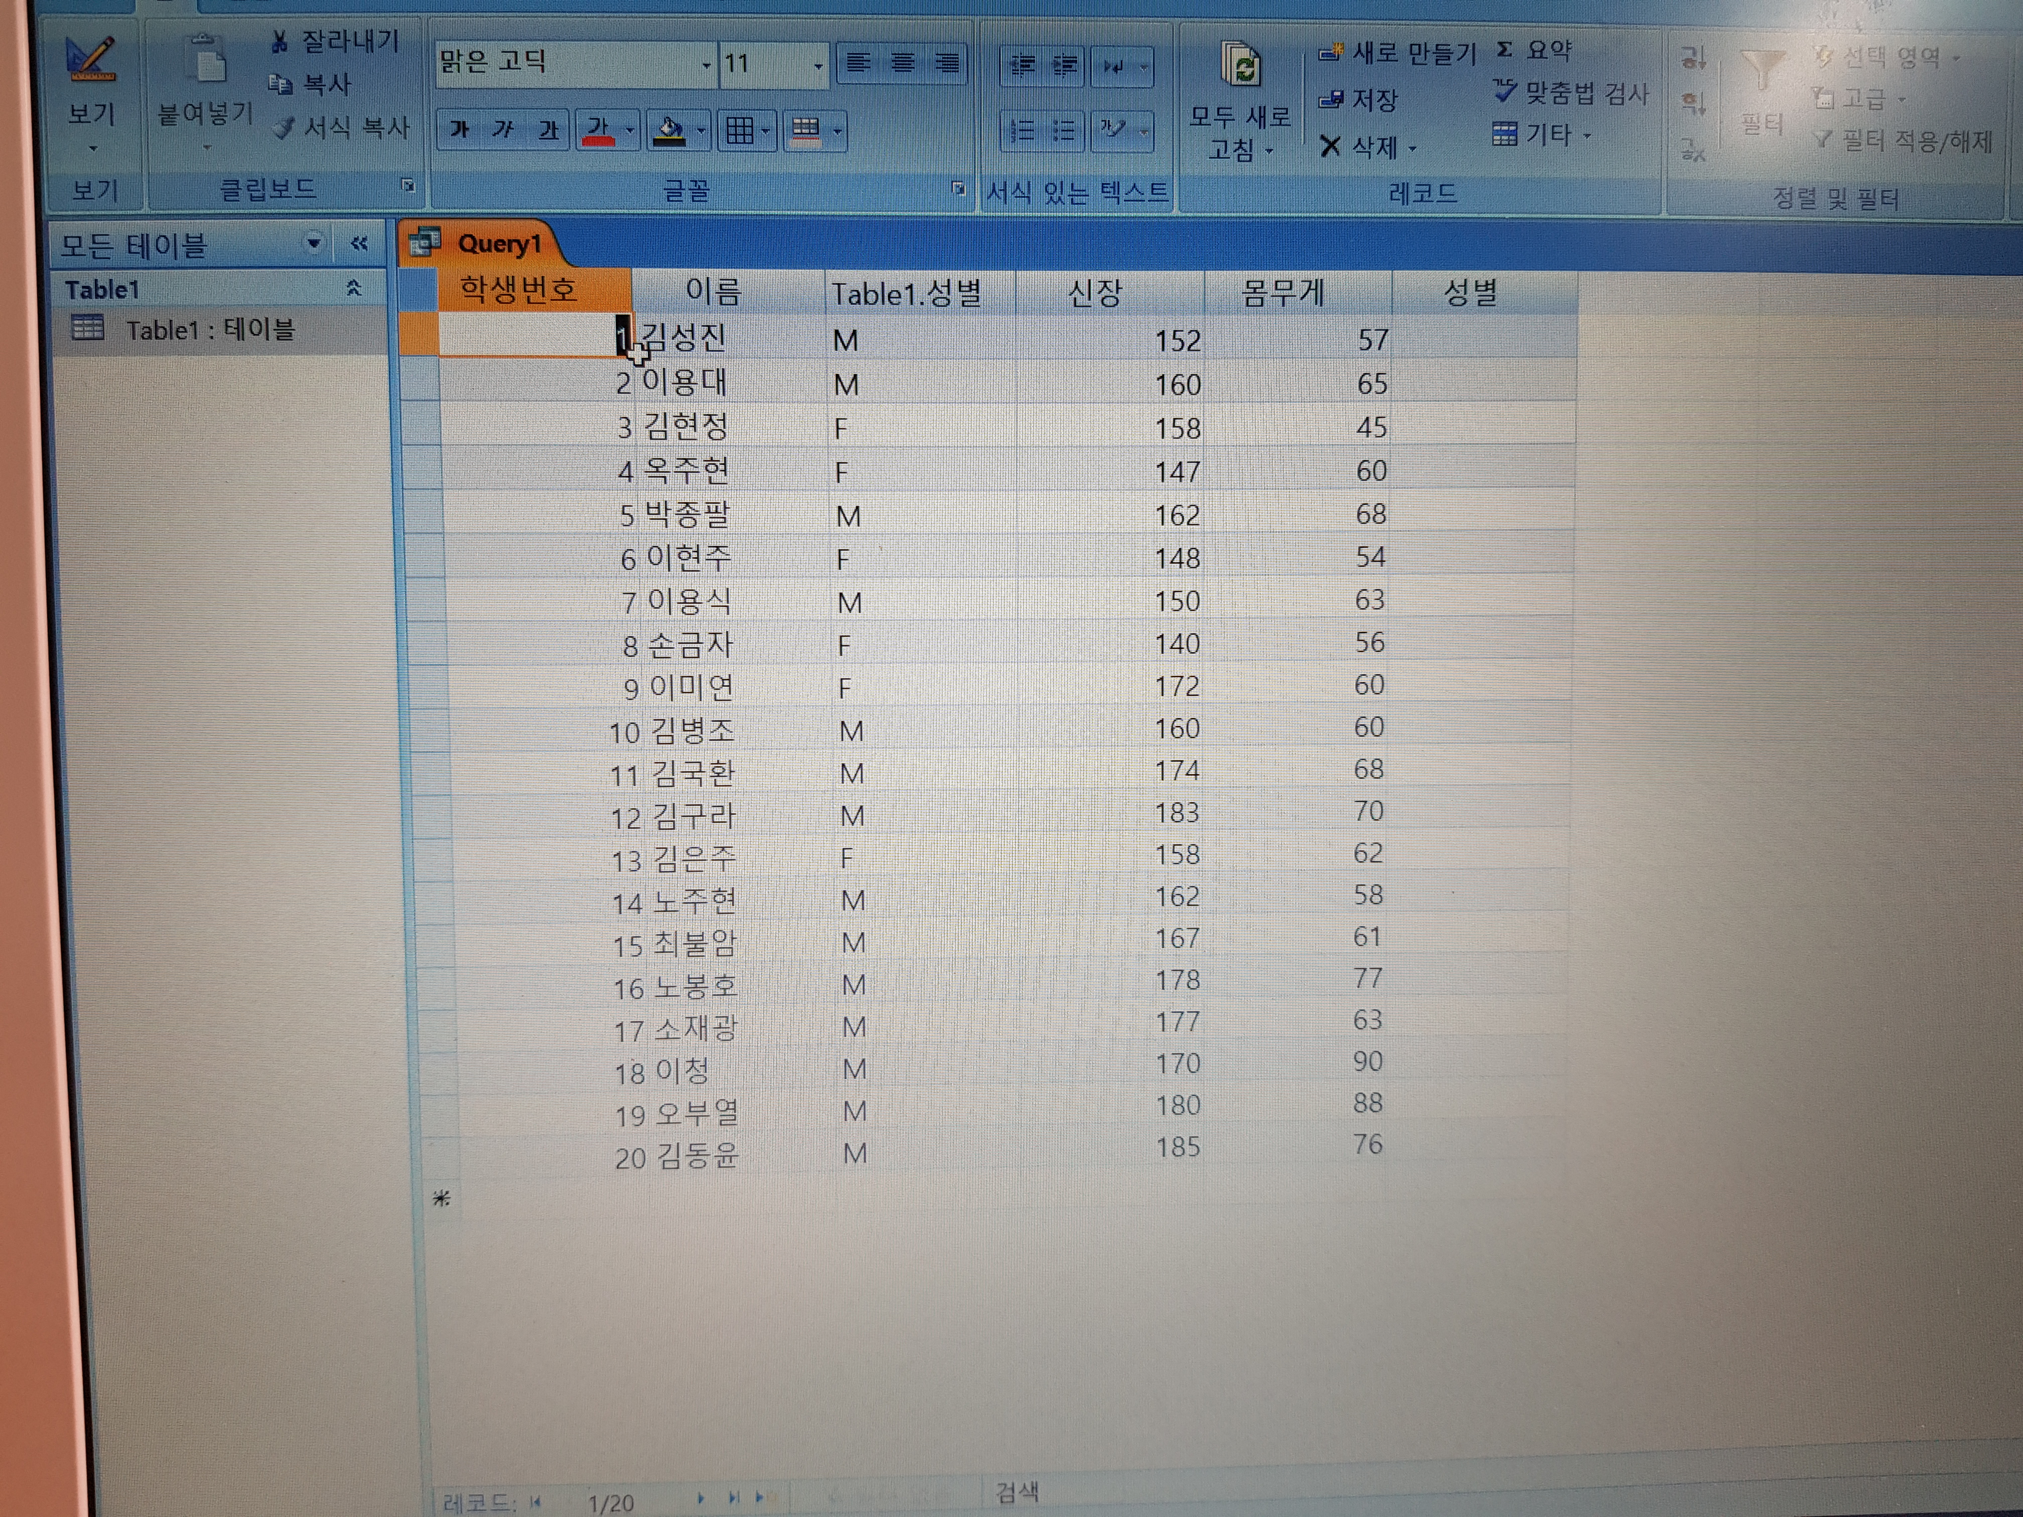Open the 기타 more dropdown
2023x1517 pixels.
tap(1542, 135)
